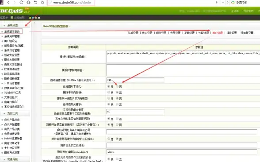Image resolution: width=260 pixels, height=162 pixels.
Task: Go to browser home page icon
Action: (x=28, y=3)
